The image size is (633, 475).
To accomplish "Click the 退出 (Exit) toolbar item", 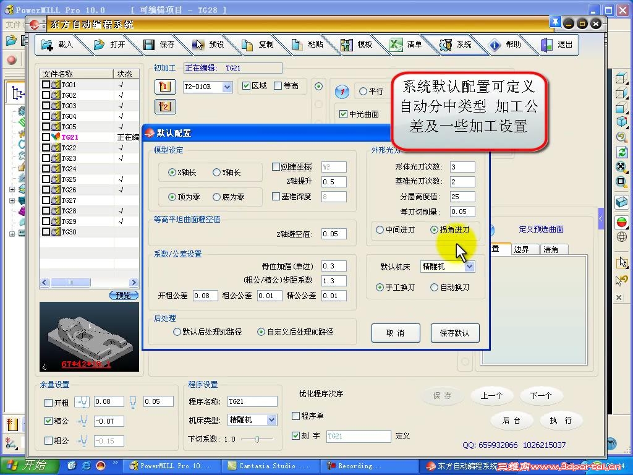I will [557, 45].
